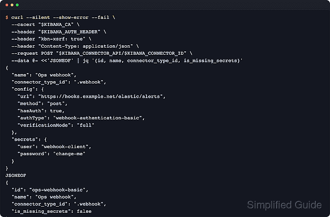Click the "is_missing_secrets": false output line
This screenshot has height=217, width=330.
coord(52,211)
